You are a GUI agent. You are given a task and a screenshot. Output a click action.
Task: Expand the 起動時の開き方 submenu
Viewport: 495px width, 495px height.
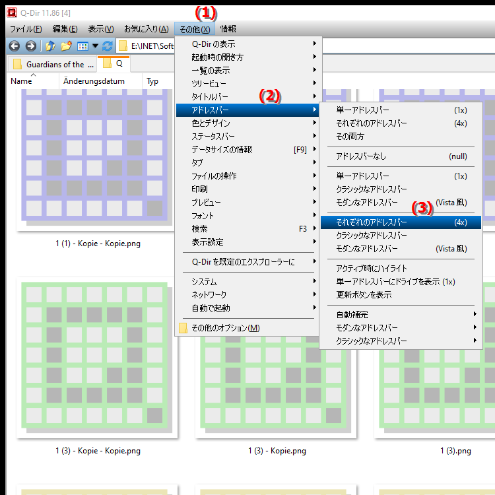[x=247, y=57]
